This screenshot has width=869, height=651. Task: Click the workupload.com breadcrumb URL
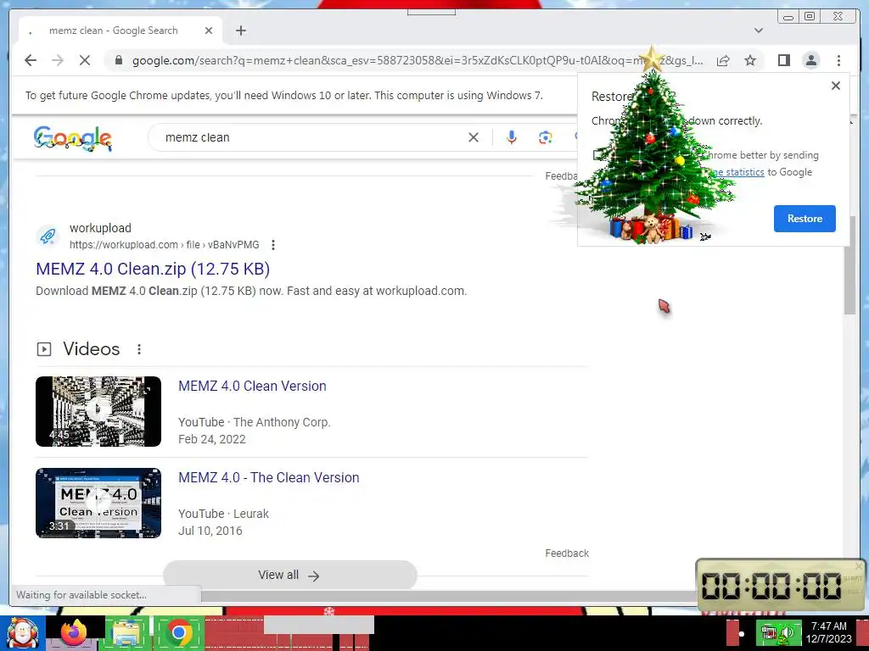tap(164, 245)
